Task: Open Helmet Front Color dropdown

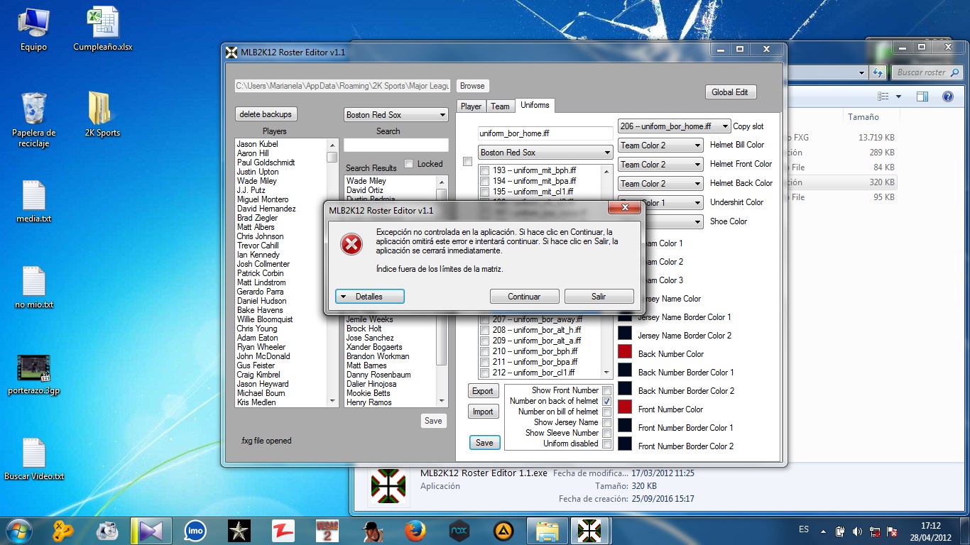Action: [660, 165]
